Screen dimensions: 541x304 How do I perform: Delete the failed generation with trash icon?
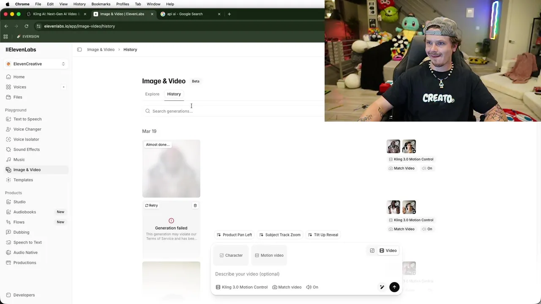195,206
